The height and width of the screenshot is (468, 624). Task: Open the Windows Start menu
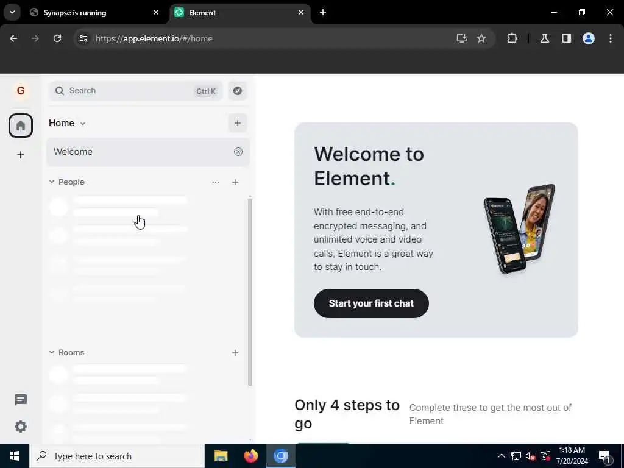click(x=15, y=456)
